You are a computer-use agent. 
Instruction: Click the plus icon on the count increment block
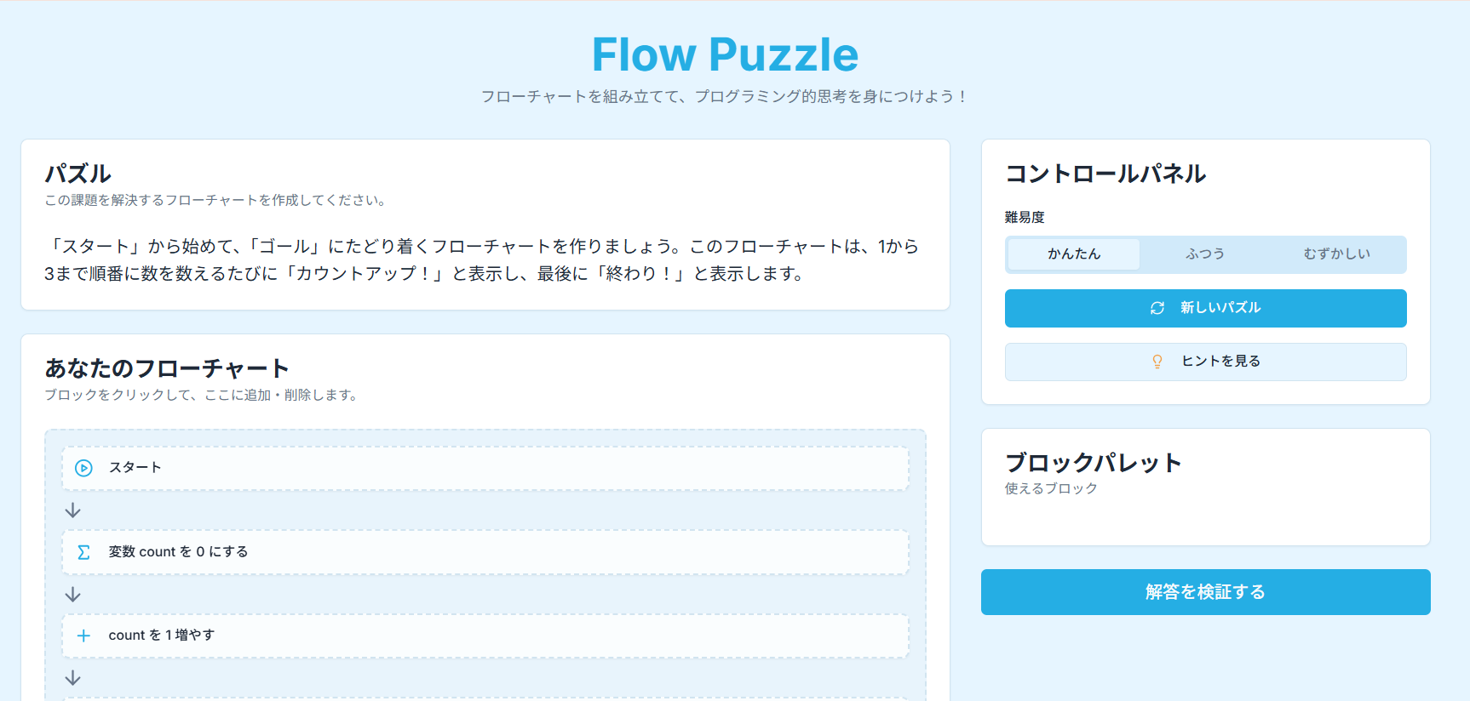tap(83, 635)
